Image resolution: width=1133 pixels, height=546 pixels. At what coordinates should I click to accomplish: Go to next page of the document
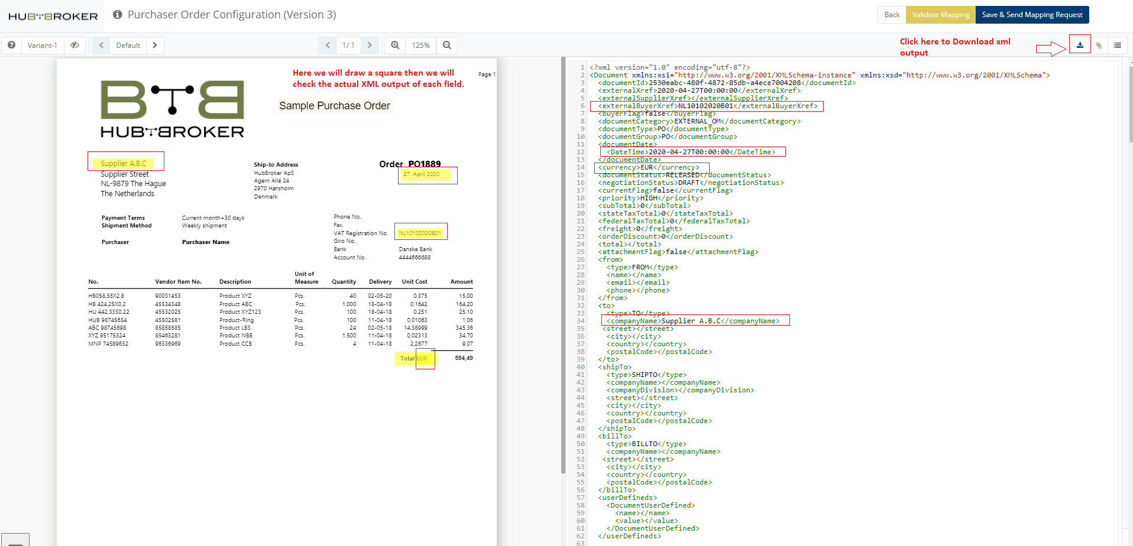[x=370, y=45]
